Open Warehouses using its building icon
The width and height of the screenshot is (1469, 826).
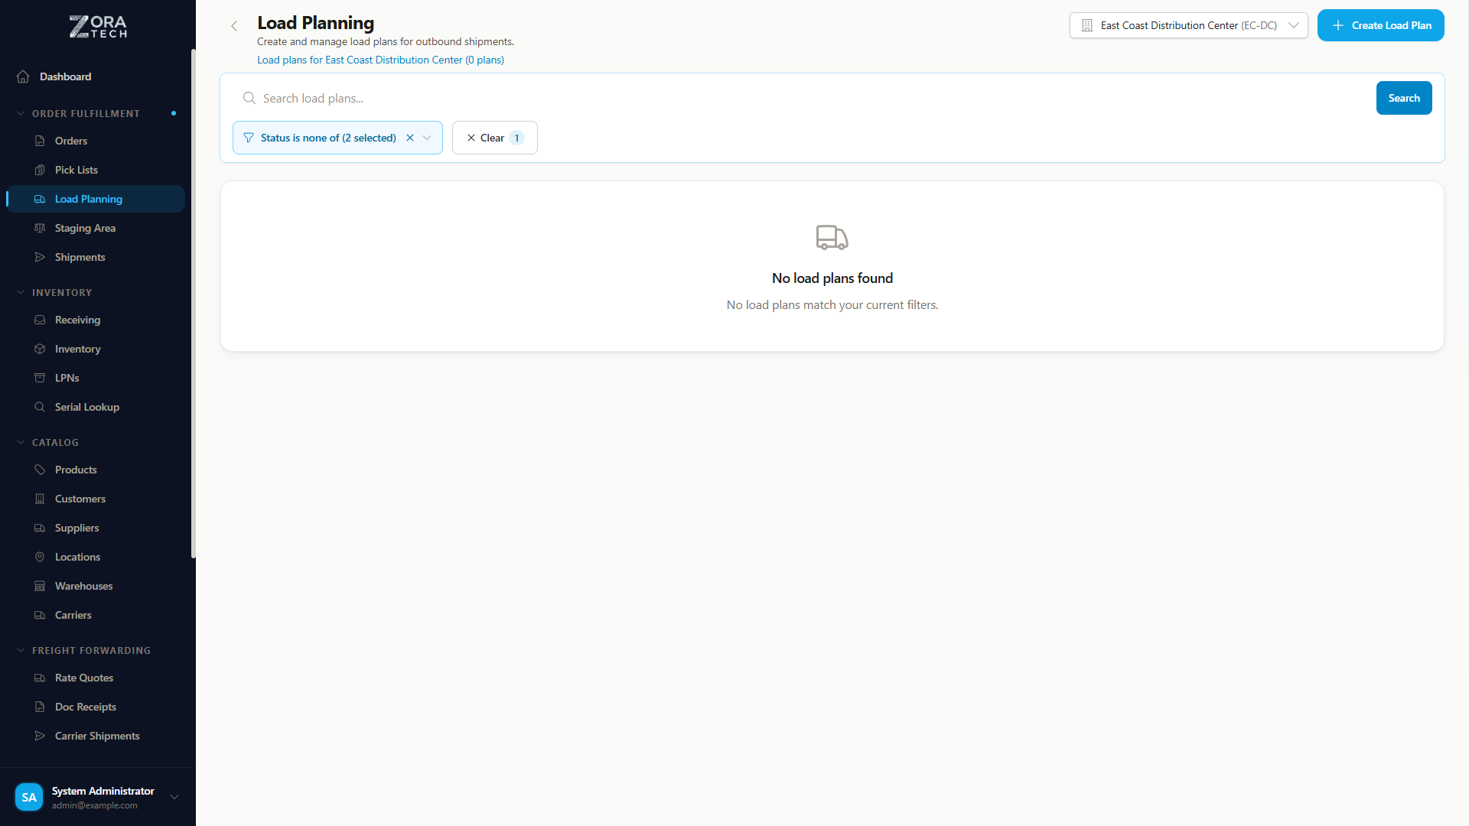pyautogui.click(x=40, y=586)
